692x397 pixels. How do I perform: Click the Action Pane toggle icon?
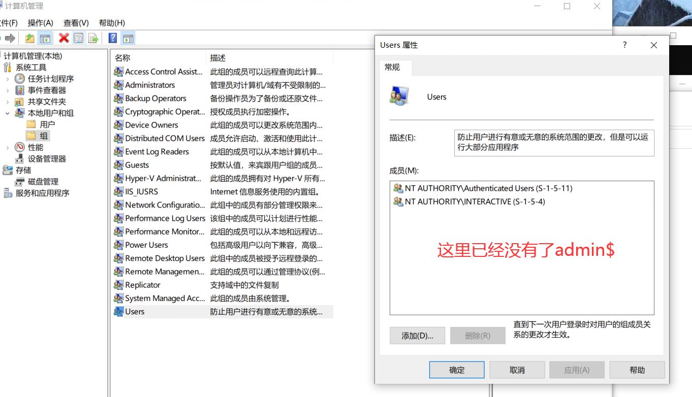(128, 38)
